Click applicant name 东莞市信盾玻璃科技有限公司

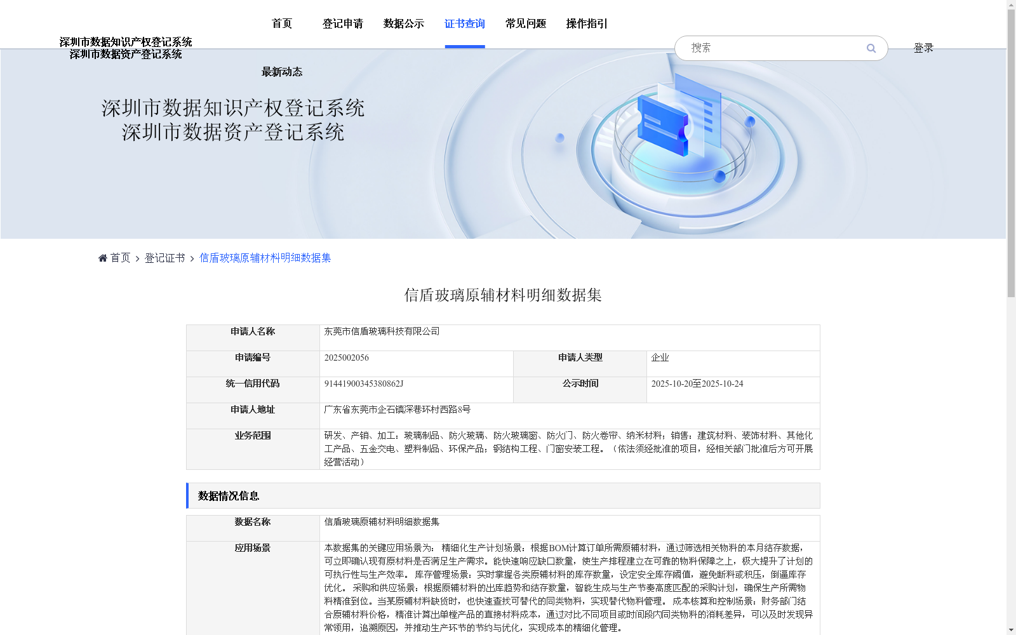(382, 331)
